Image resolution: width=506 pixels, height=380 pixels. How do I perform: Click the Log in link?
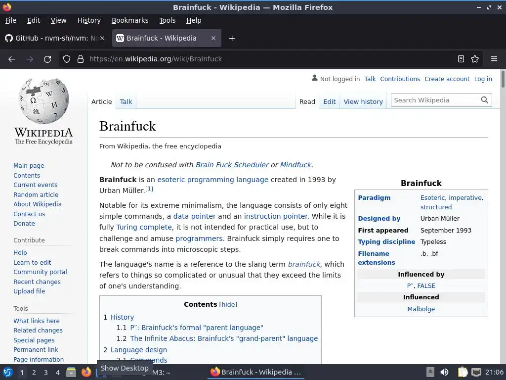click(483, 79)
